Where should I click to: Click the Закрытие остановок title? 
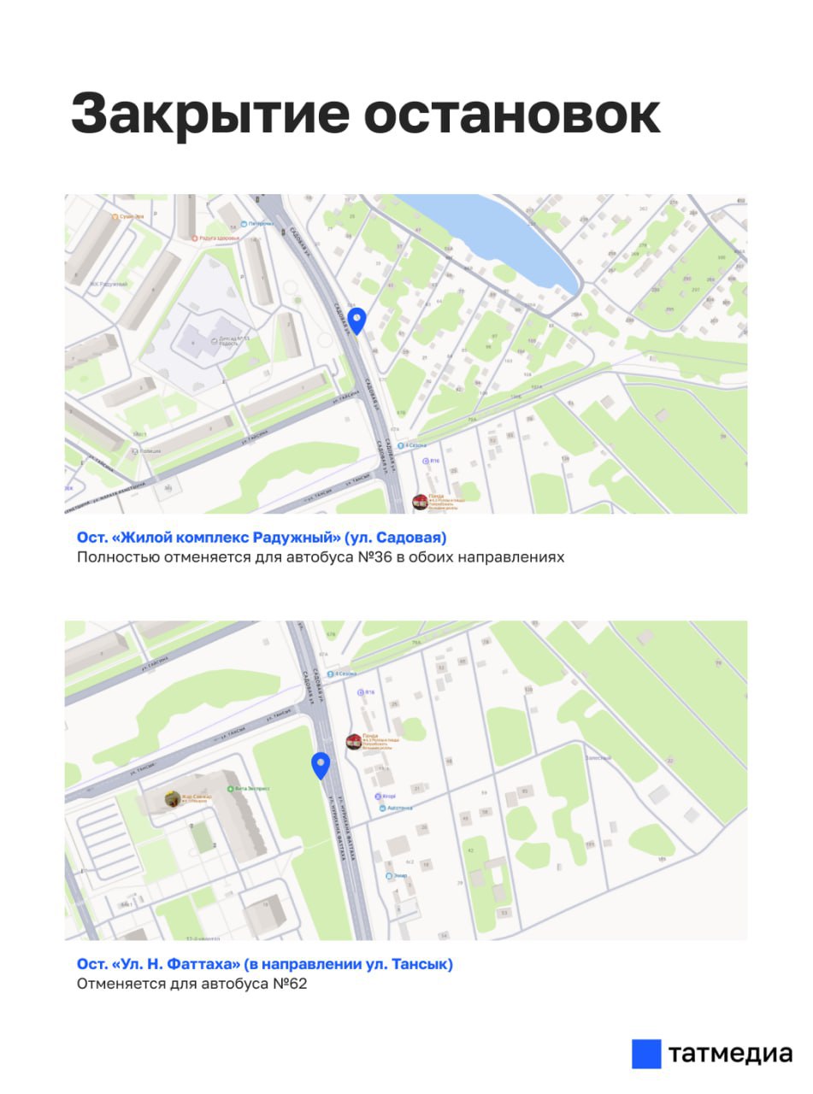[x=365, y=114]
